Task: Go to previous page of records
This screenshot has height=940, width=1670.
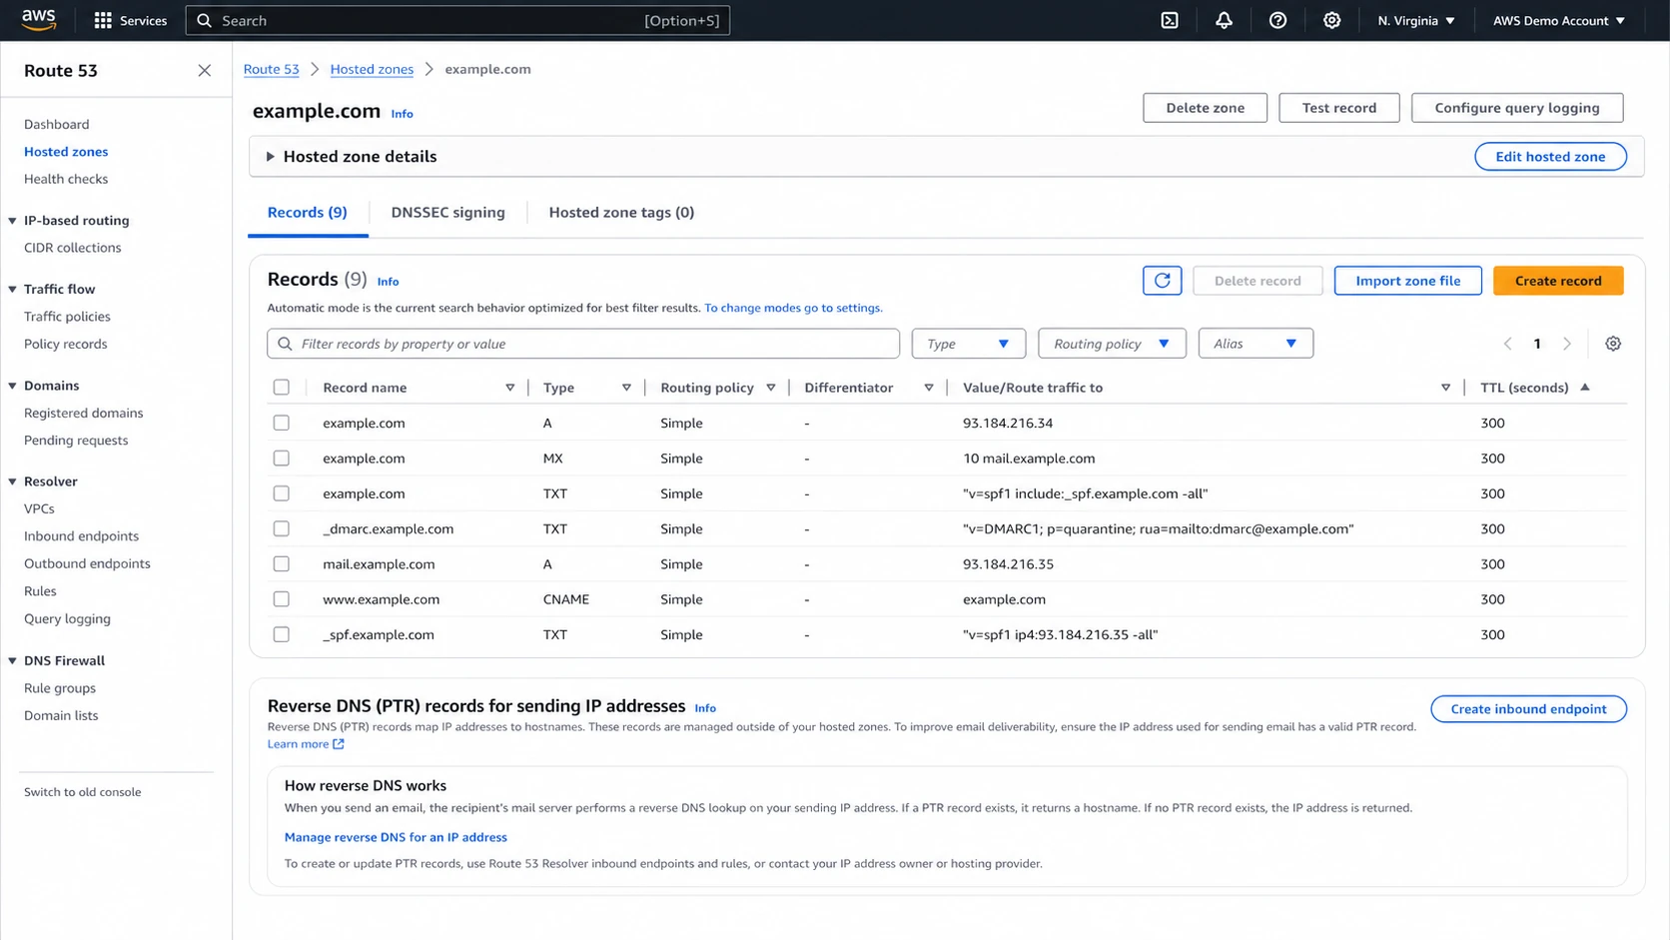Action: coord(1507,344)
